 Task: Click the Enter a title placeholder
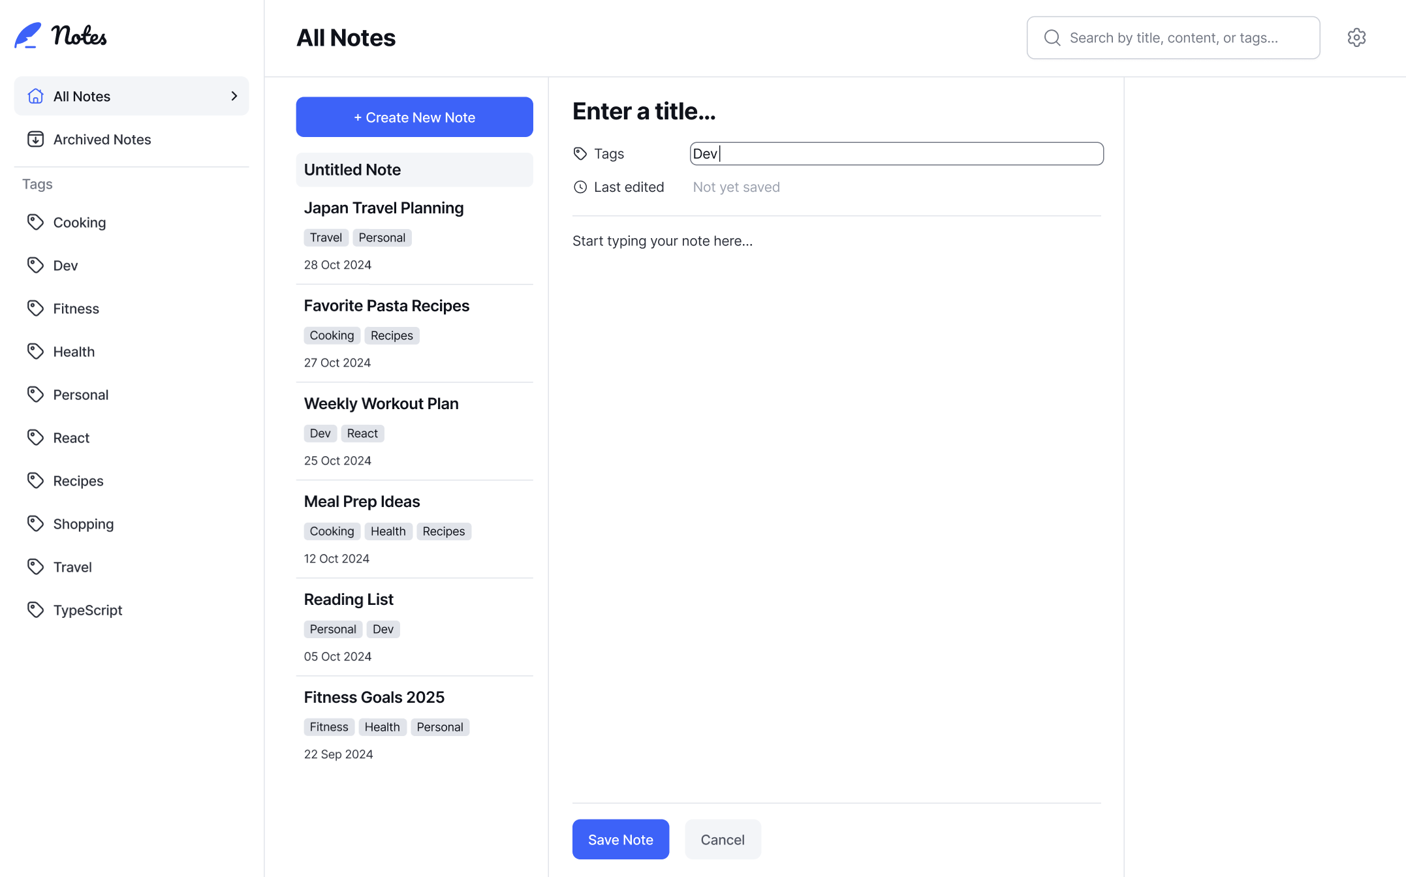pyautogui.click(x=644, y=112)
